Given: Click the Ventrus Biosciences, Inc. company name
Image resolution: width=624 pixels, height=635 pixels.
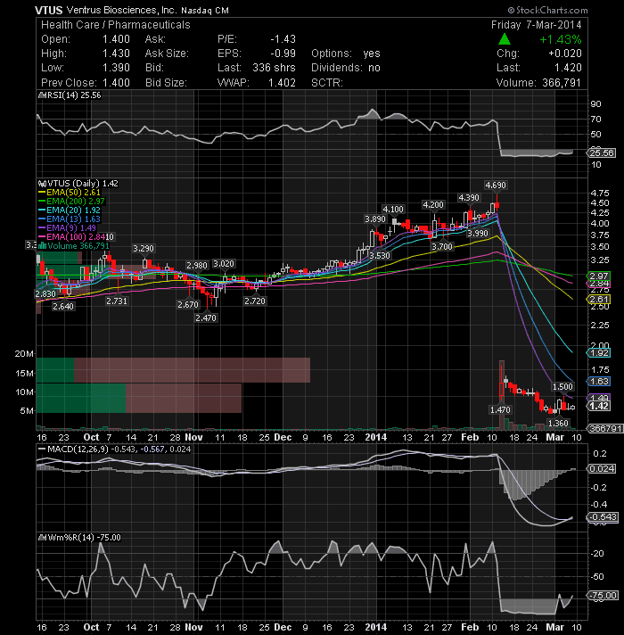Looking at the screenshot, I should pos(121,10).
